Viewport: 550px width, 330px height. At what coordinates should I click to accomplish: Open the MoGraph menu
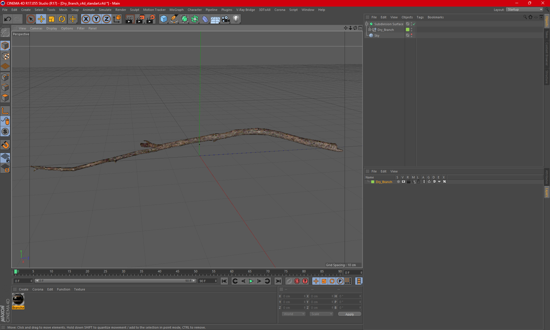[176, 10]
